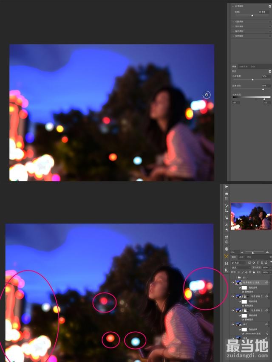Open the Character panel 'A' icon
This screenshot has height=362, width=272.
tap(227, 225)
